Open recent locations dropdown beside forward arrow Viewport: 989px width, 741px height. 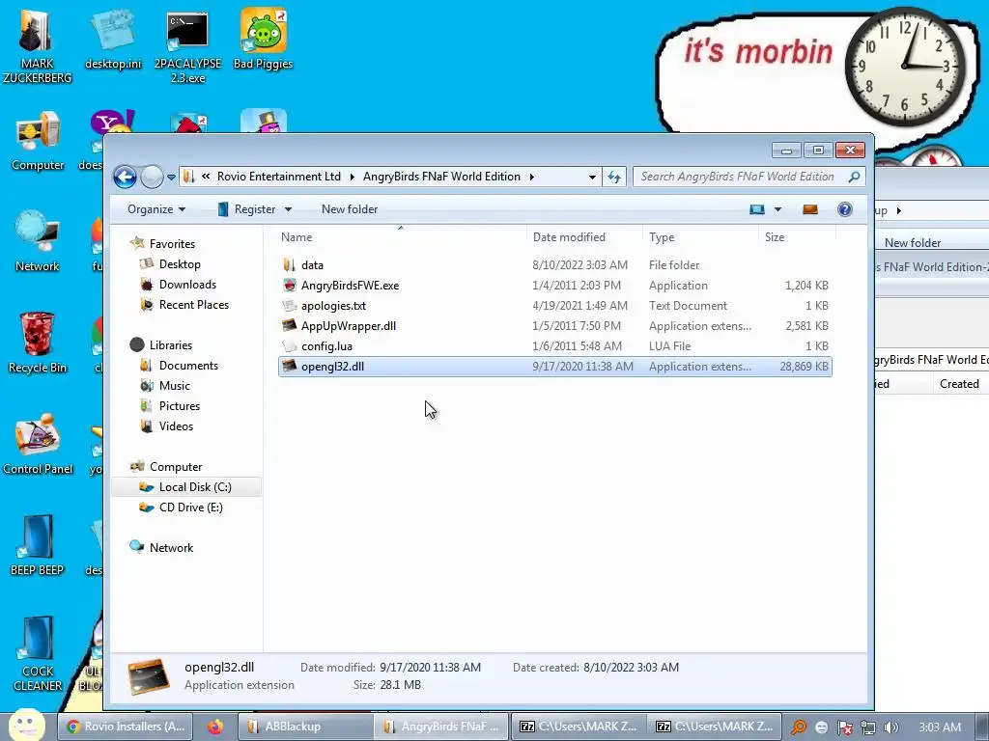tap(172, 178)
